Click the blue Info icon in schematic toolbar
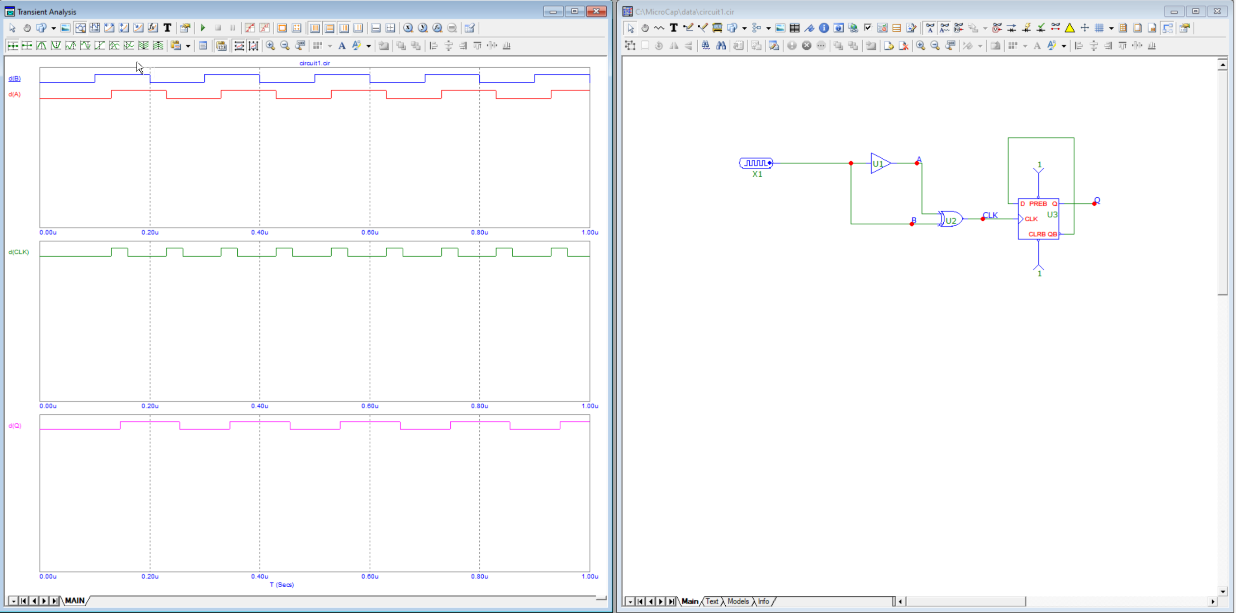Screen dimensions: 1236x613 click(x=824, y=28)
